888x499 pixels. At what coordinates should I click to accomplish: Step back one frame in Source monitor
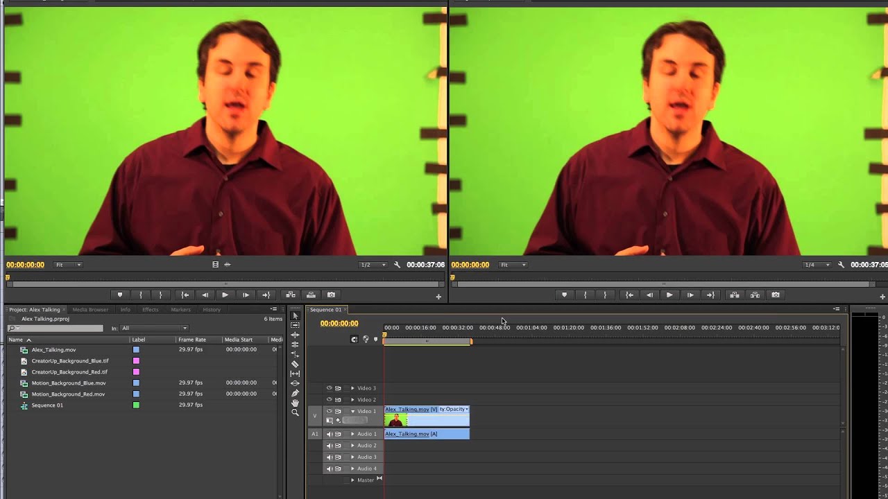coord(205,295)
